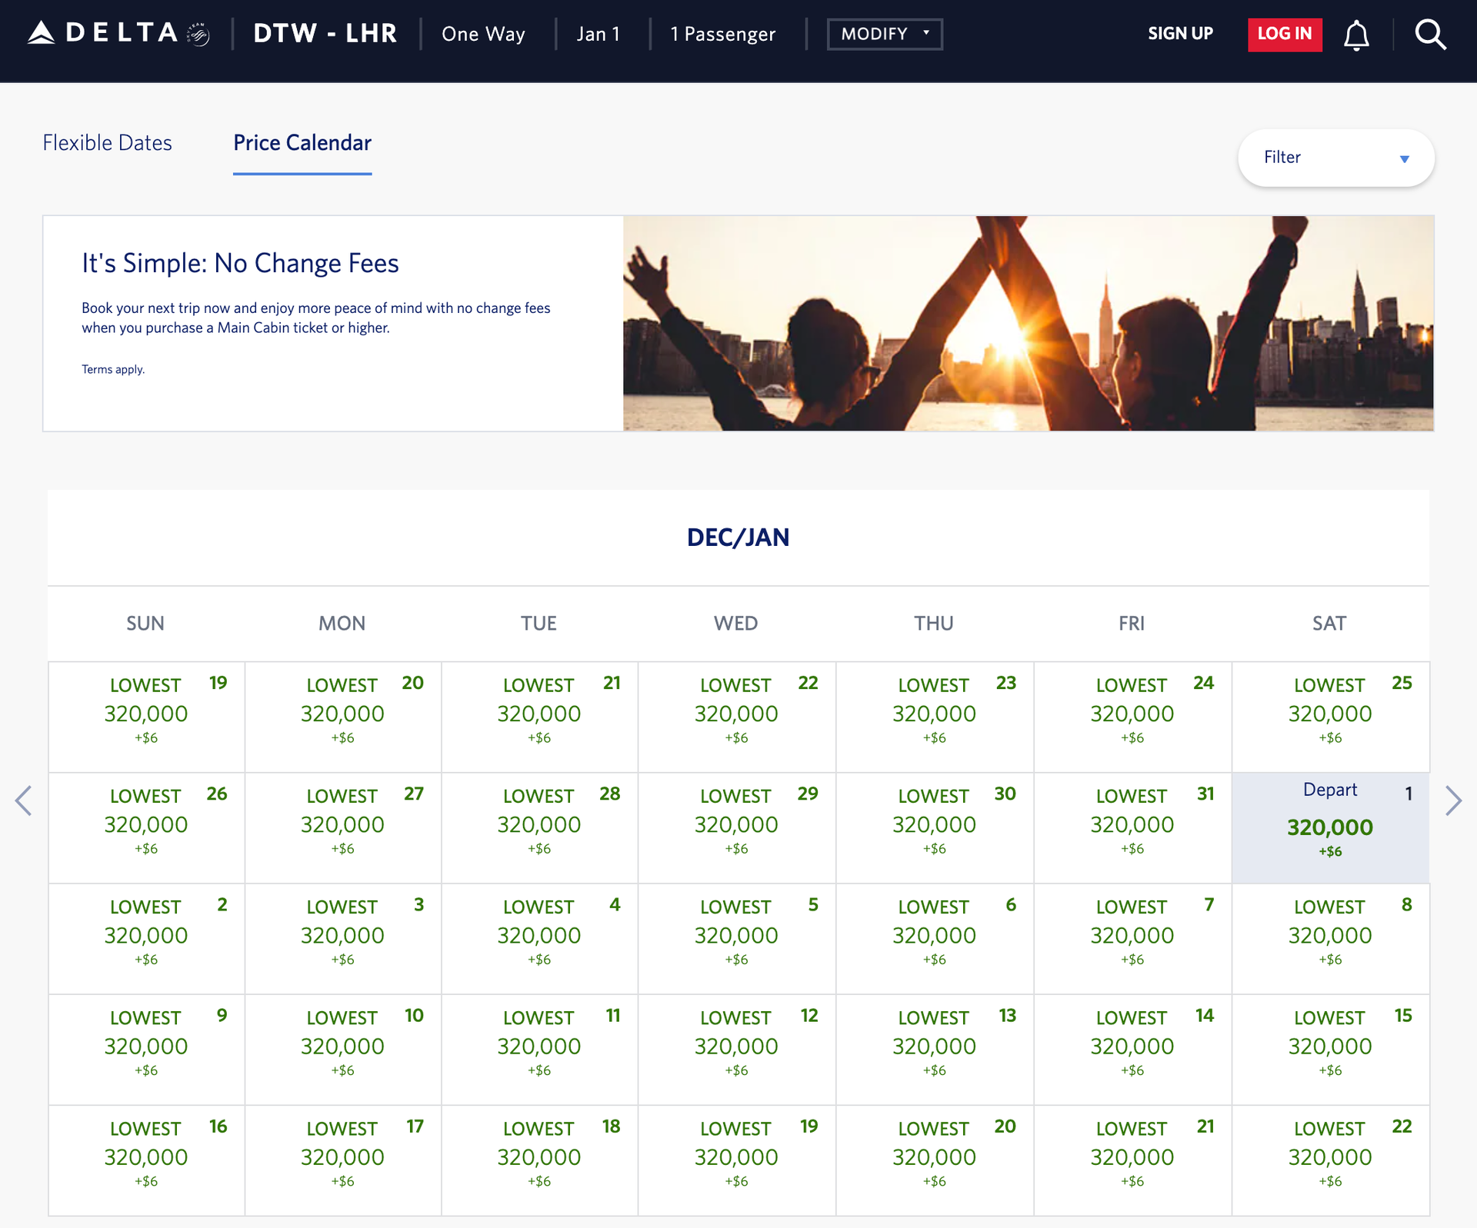The height and width of the screenshot is (1228, 1477).
Task: Choose December 25 in price calendar
Action: (1330, 716)
